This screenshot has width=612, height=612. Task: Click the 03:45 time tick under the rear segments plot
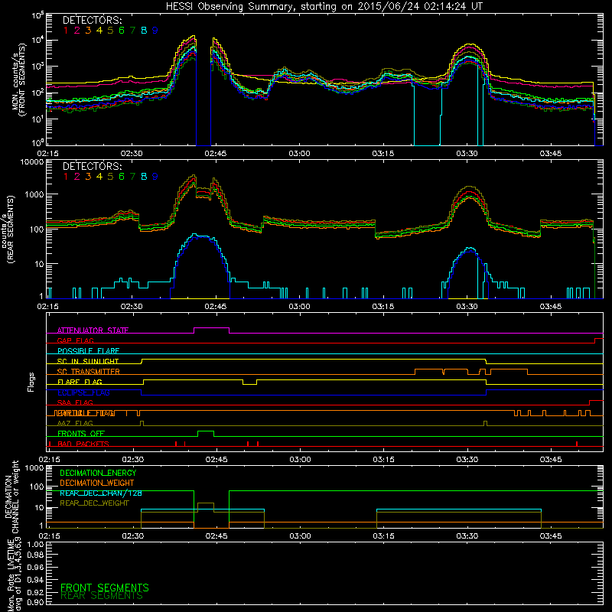click(551, 307)
